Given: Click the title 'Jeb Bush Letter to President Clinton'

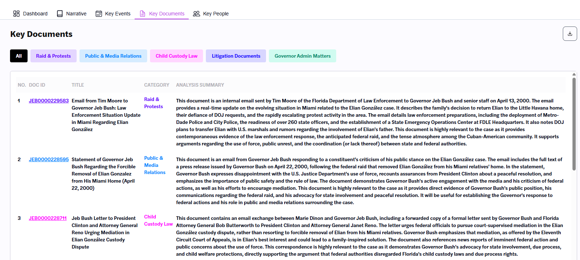Looking at the screenshot, I should [x=105, y=232].
